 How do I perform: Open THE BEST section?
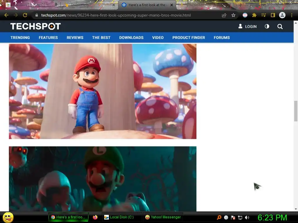point(101,37)
